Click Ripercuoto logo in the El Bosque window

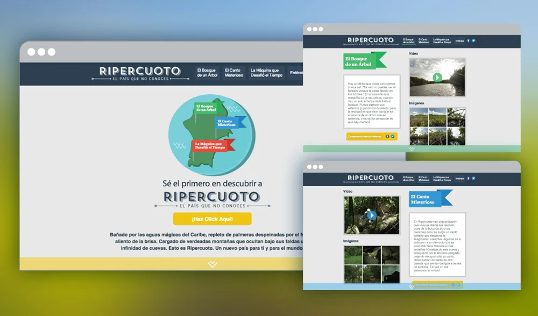point(371,41)
